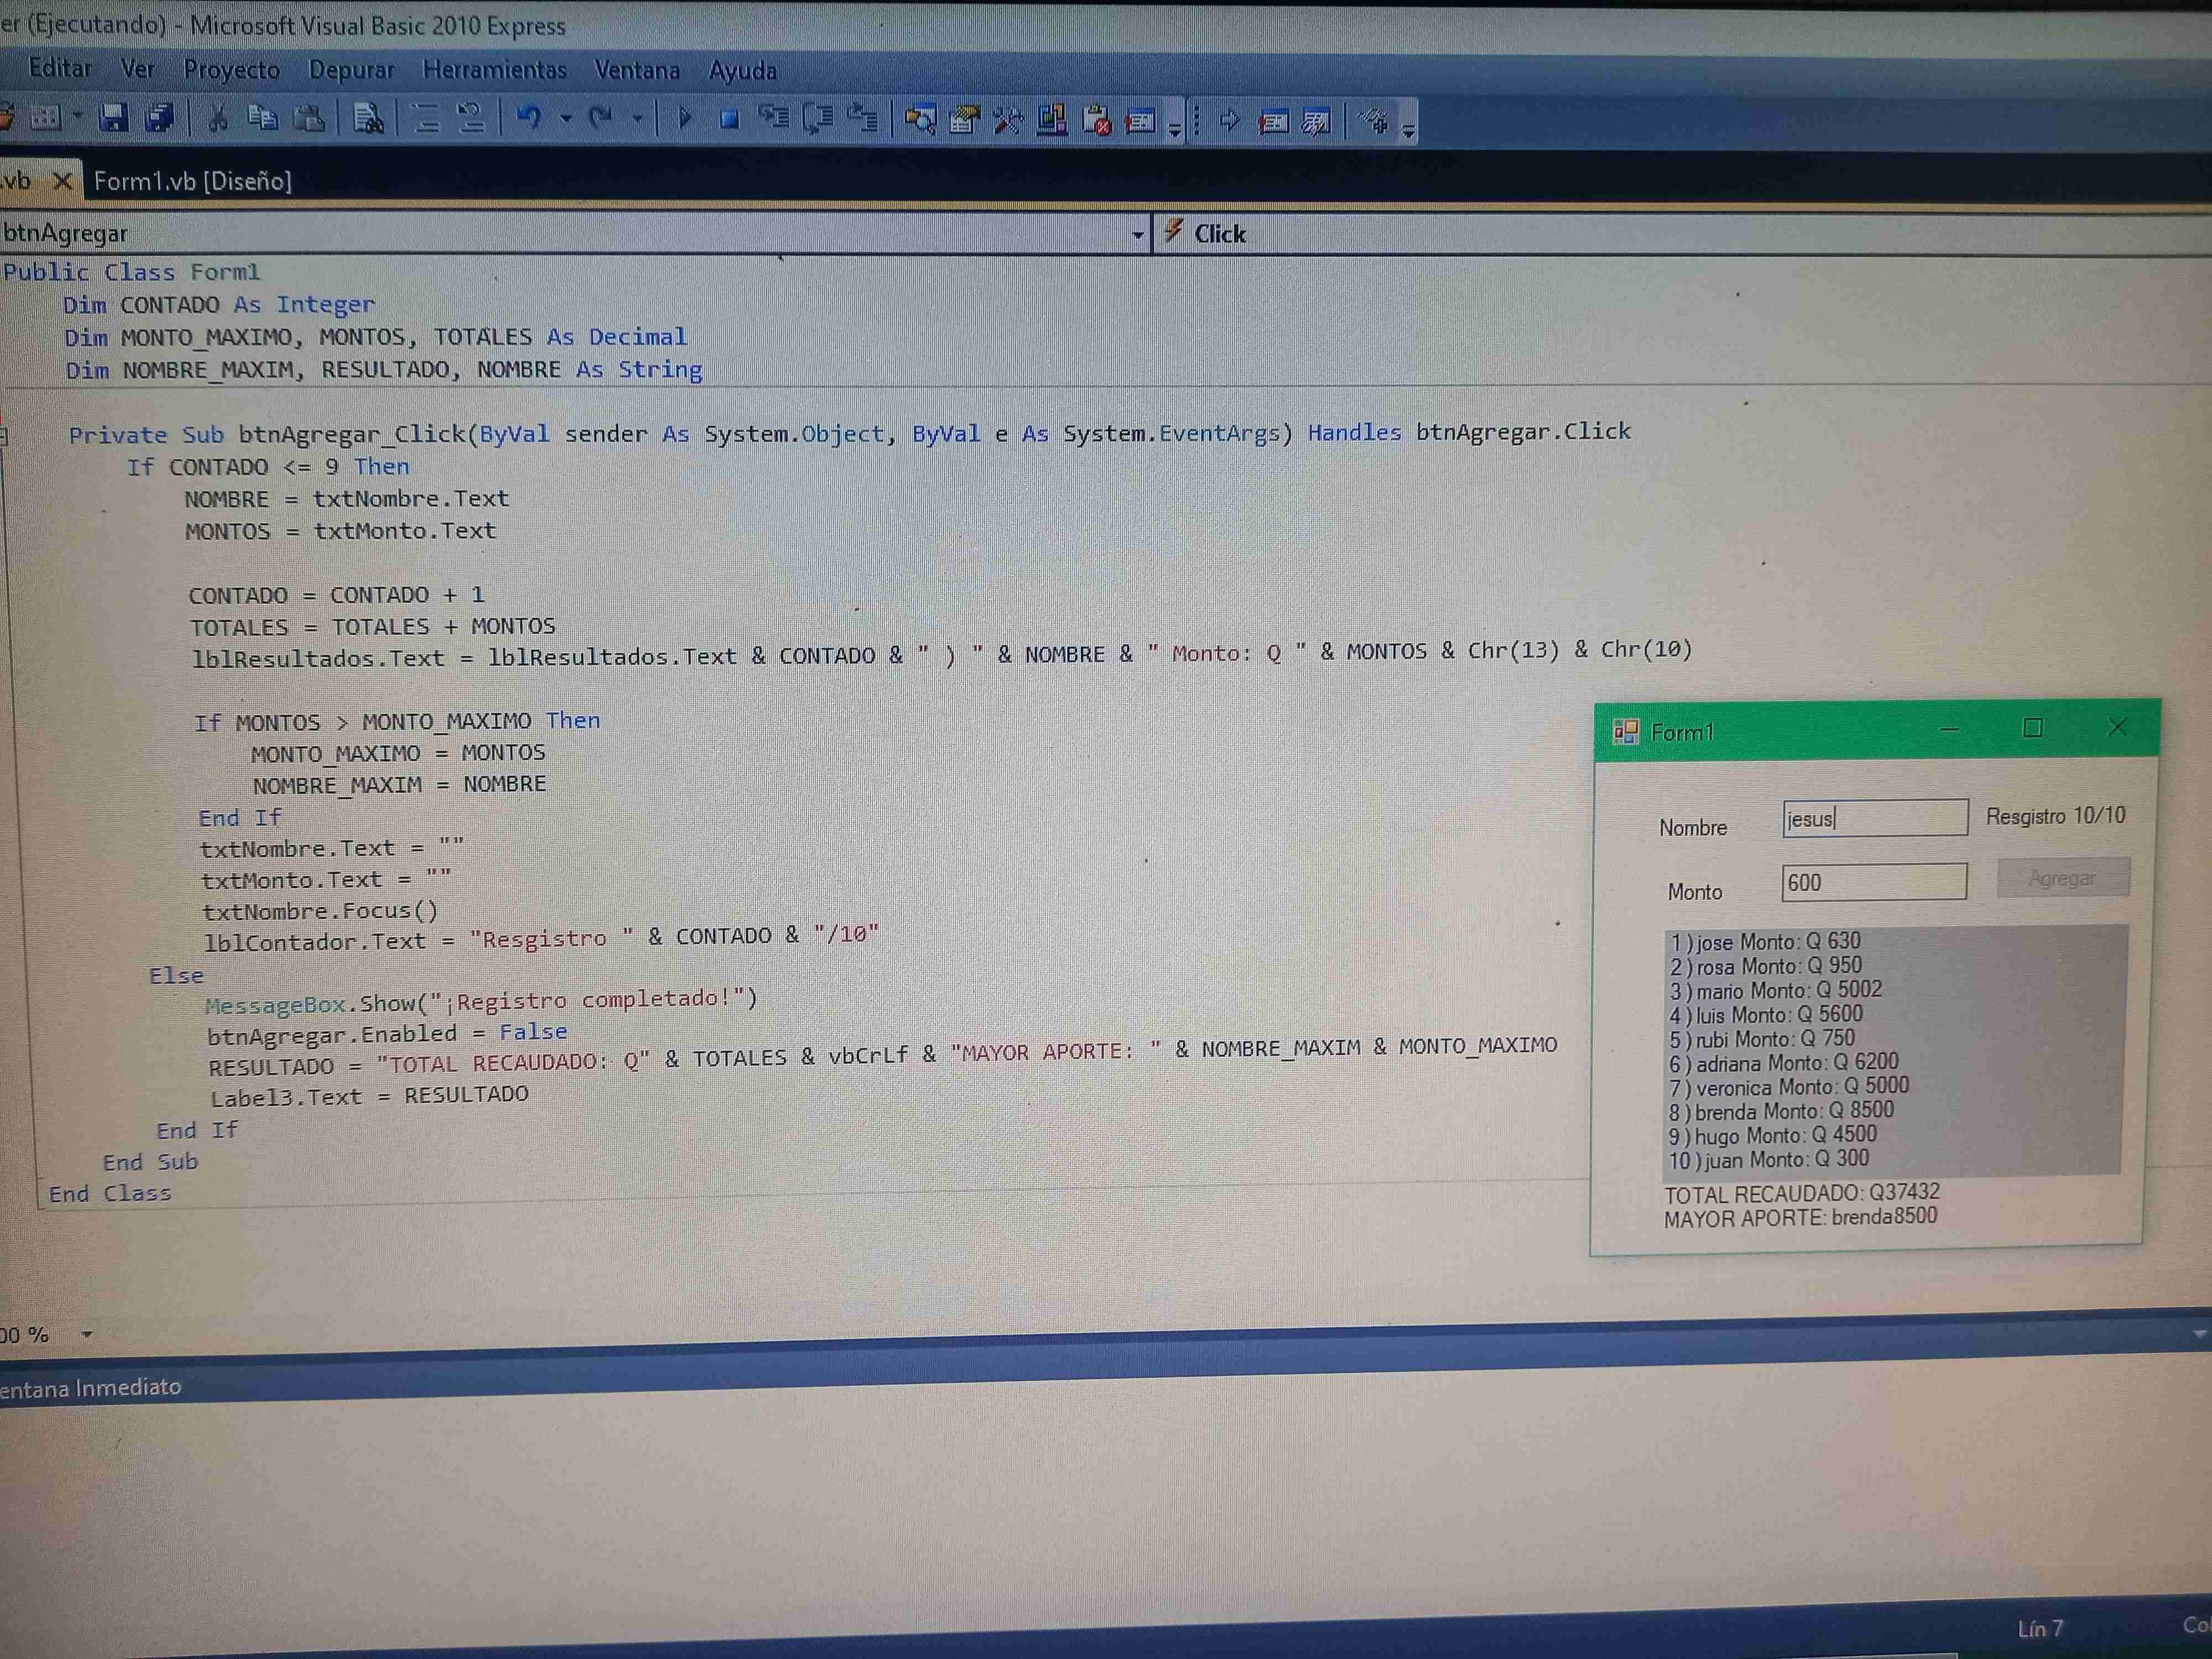The width and height of the screenshot is (2212, 1659).
Task: Click the Ventana Inmediato panel title
Action: click(90, 1388)
